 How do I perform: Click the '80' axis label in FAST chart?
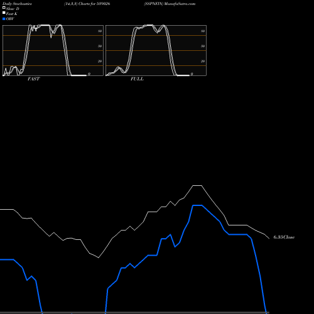pyautogui.click(x=100, y=31)
